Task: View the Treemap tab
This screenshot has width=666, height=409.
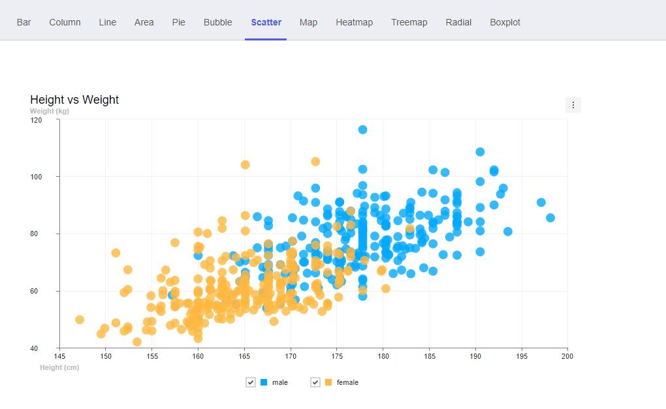Action: pos(409,22)
